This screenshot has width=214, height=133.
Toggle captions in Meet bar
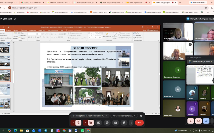pyautogui.click(x=116, y=123)
